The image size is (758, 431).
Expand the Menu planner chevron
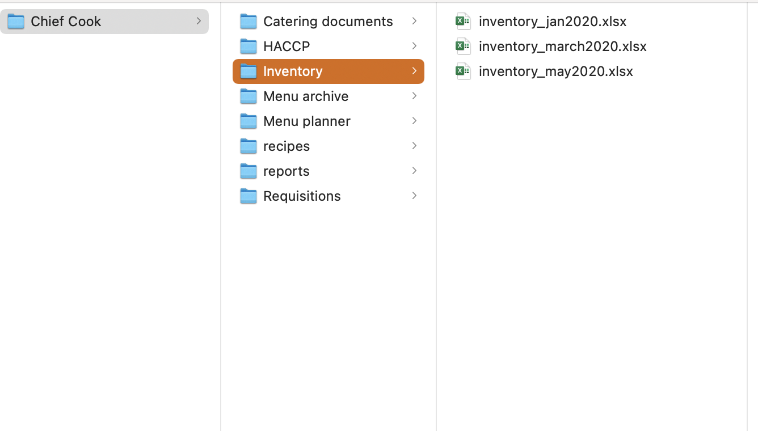[x=414, y=121]
